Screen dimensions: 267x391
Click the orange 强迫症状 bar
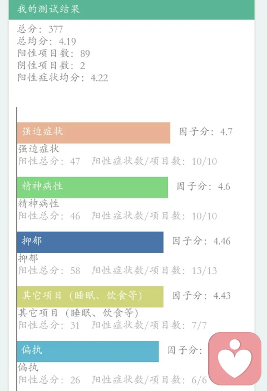pos(93,133)
